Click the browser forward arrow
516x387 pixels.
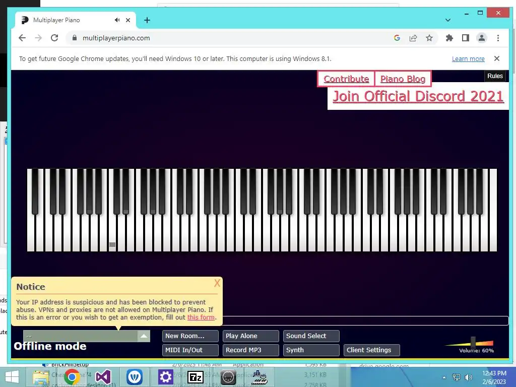pos(38,38)
